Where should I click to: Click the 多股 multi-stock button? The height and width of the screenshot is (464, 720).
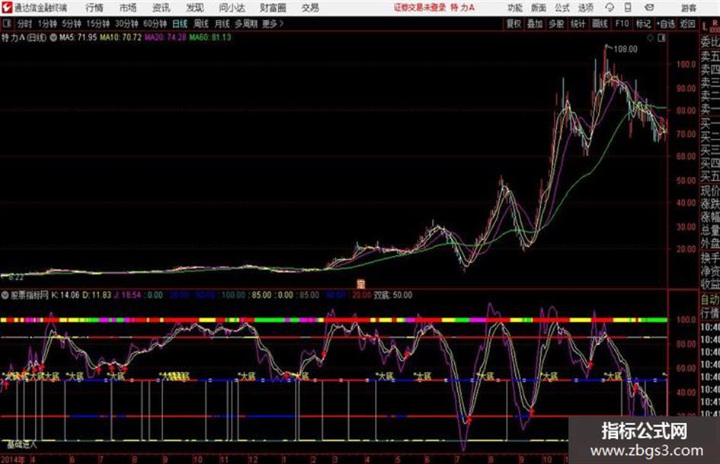[556, 24]
